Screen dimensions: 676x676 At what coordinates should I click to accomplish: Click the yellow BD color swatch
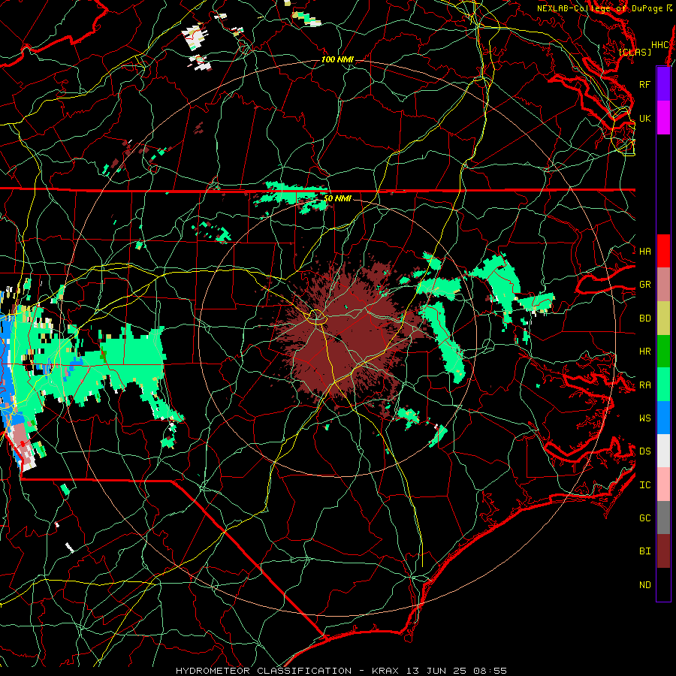pos(663,318)
